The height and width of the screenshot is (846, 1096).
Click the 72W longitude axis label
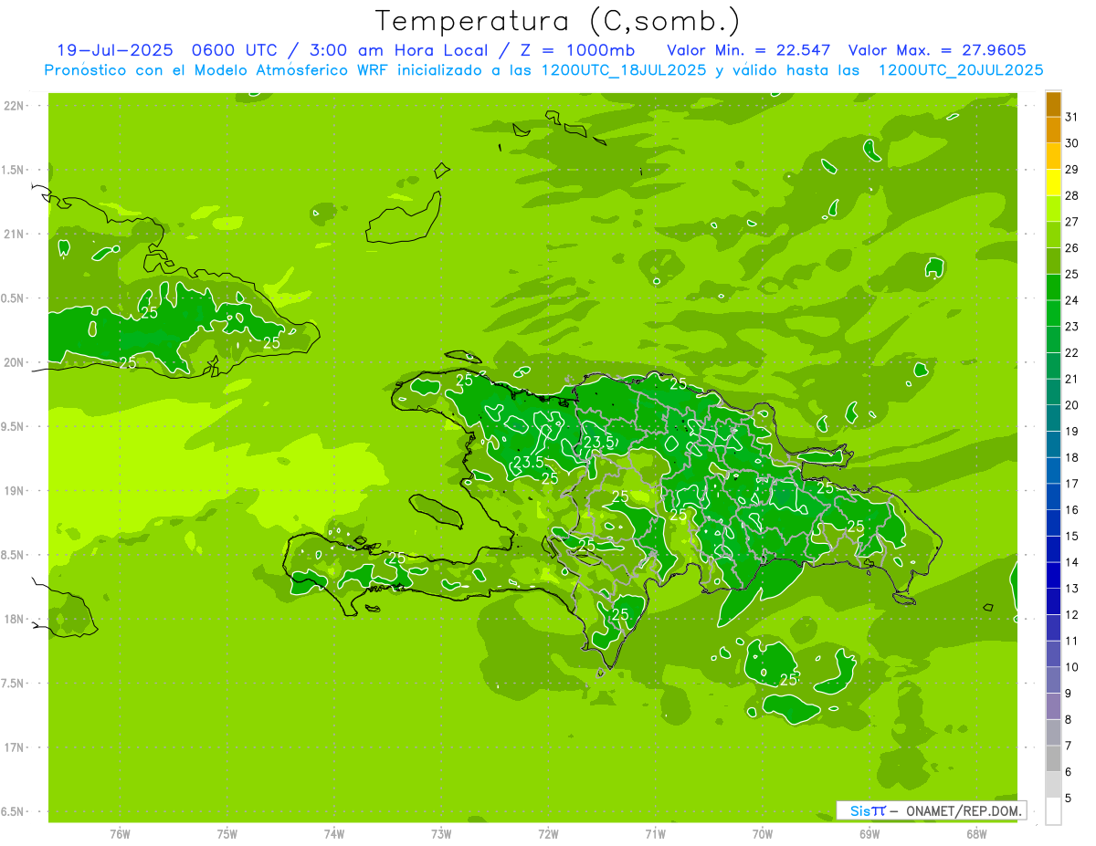[548, 834]
